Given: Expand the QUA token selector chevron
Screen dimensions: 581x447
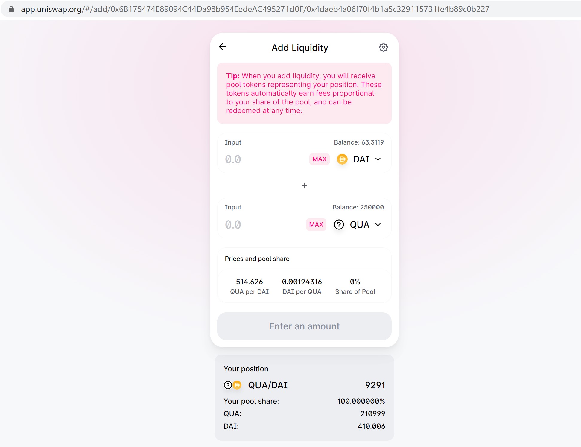Looking at the screenshot, I should point(378,224).
